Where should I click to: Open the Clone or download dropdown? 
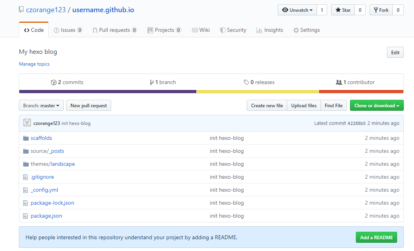pos(376,105)
